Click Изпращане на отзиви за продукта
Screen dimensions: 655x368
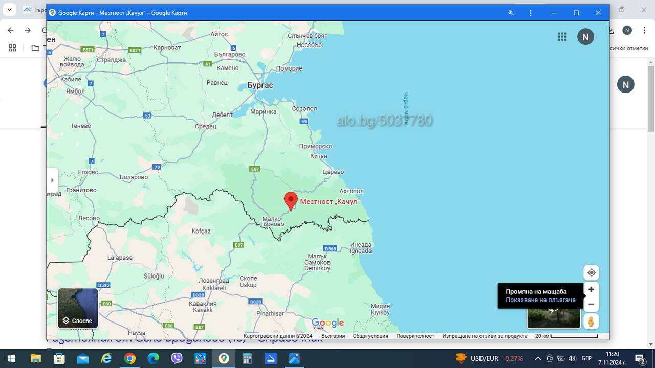pyautogui.click(x=485, y=336)
